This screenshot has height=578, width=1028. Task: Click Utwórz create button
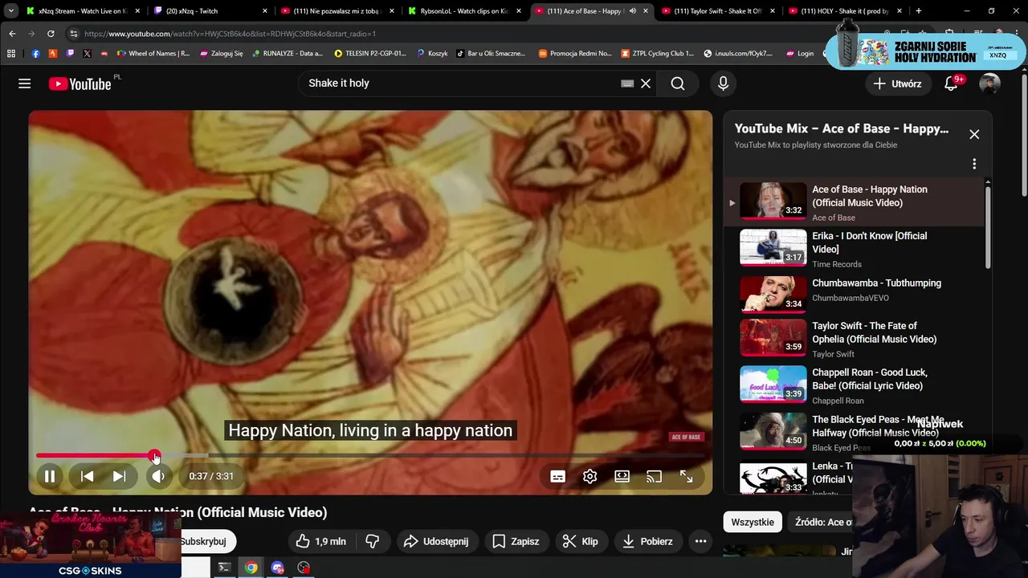[x=898, y=83]
